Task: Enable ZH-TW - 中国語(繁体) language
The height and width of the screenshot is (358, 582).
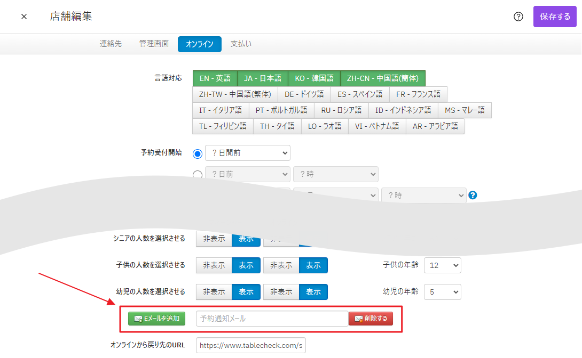Action: [x=235, y=94]
